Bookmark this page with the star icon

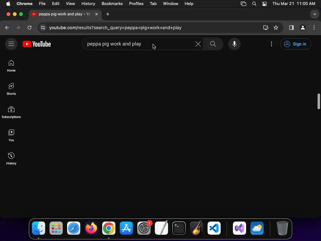pyautogui.click(x=276, y=28)
